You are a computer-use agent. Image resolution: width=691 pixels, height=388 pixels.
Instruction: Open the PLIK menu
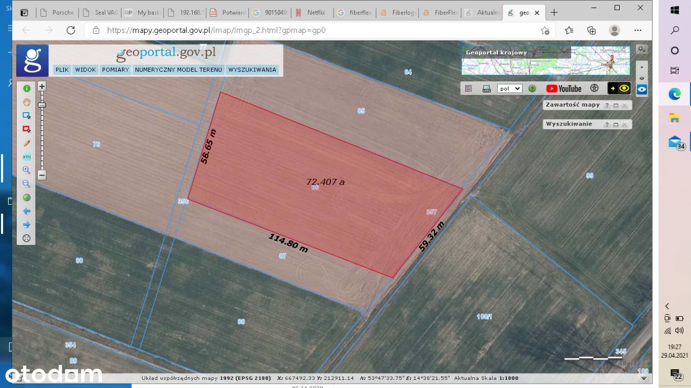click(62, 70)
